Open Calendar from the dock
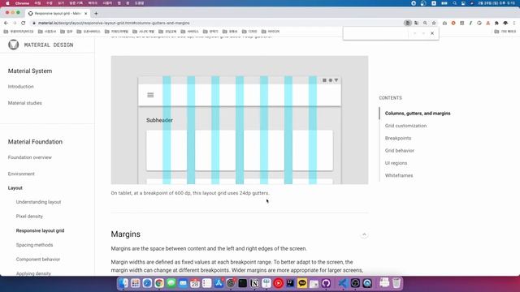The height and width of the screenshot is (292, 520). 195,283
